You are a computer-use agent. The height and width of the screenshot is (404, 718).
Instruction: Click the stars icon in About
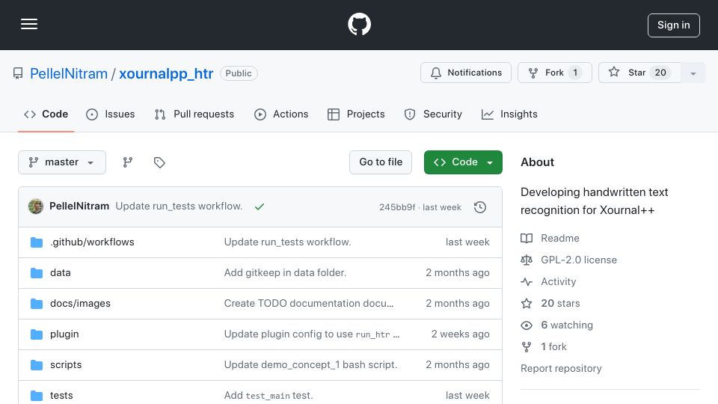click(527, 303)
